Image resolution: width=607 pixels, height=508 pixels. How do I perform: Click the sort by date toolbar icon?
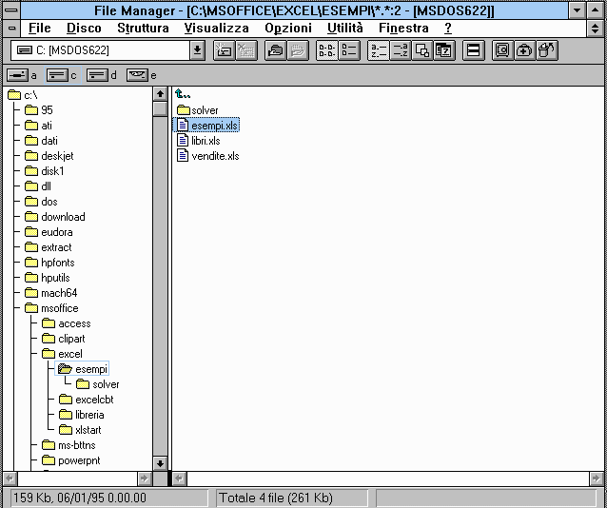tap(444, 50)
